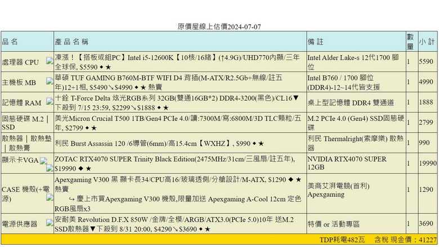The height and width of the screenshot is (247, 439).
Task: Select the title 原價屋線上估價2024-07-07
Action: click(219, 27)
